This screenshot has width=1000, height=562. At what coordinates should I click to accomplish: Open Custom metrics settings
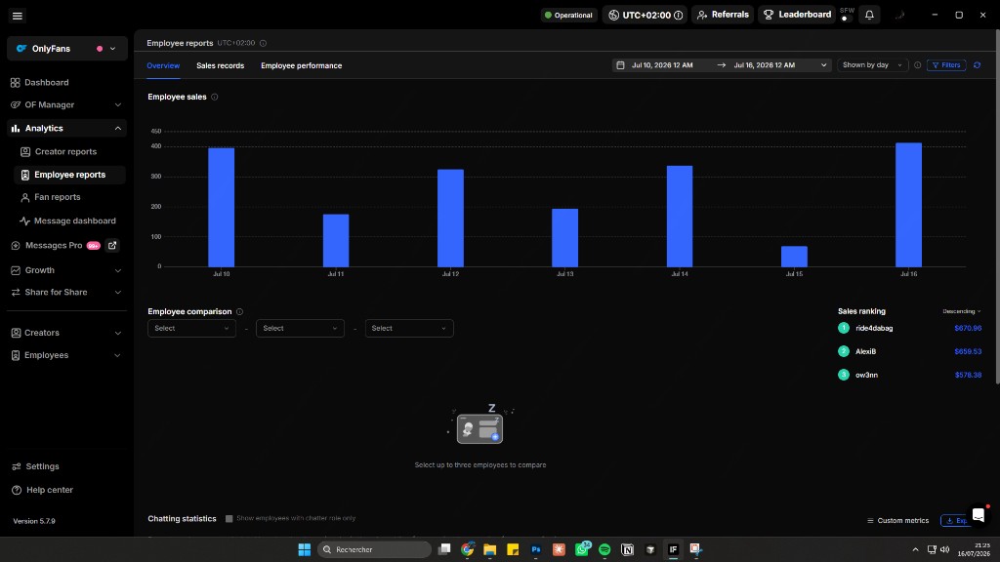tap(897, 521)
